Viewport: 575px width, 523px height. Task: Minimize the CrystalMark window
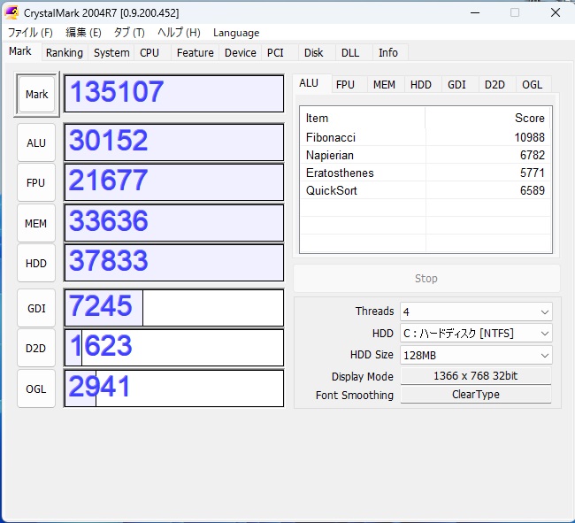coord(475,13)
